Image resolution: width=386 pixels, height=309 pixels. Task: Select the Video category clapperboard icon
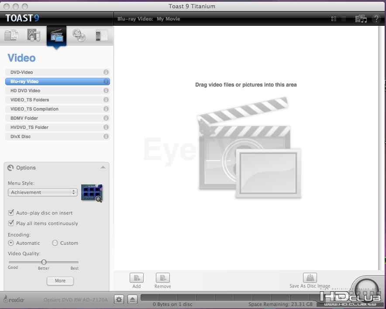pos(57,36)
